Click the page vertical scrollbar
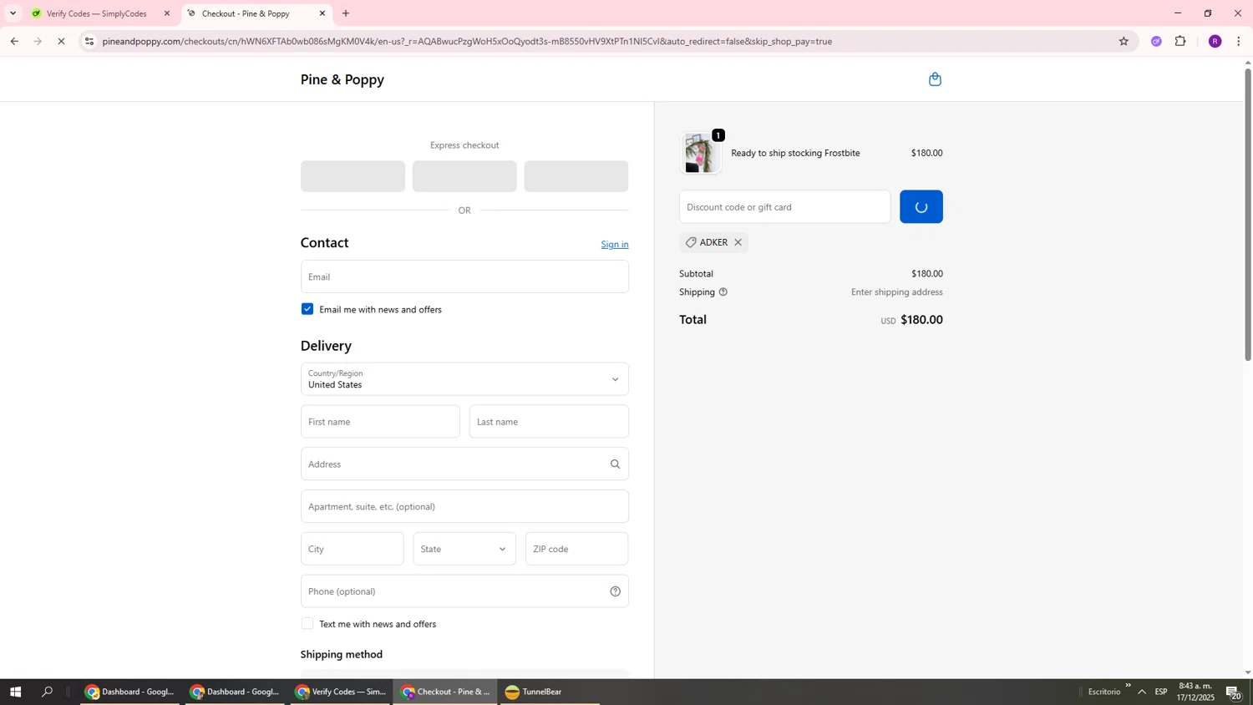This screenshot has height=705, width=1253. pyautogui.click(x=1248, y=215)
